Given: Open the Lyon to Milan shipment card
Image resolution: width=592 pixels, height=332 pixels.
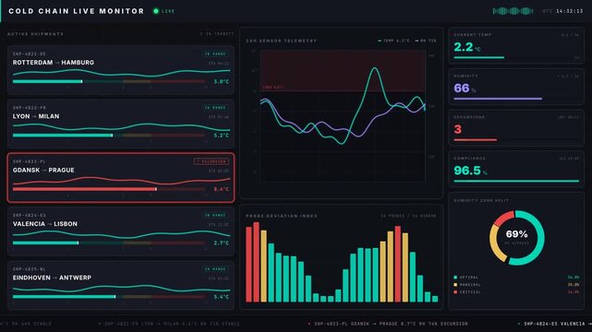Looking at the screenshot, I should [121, 124].
